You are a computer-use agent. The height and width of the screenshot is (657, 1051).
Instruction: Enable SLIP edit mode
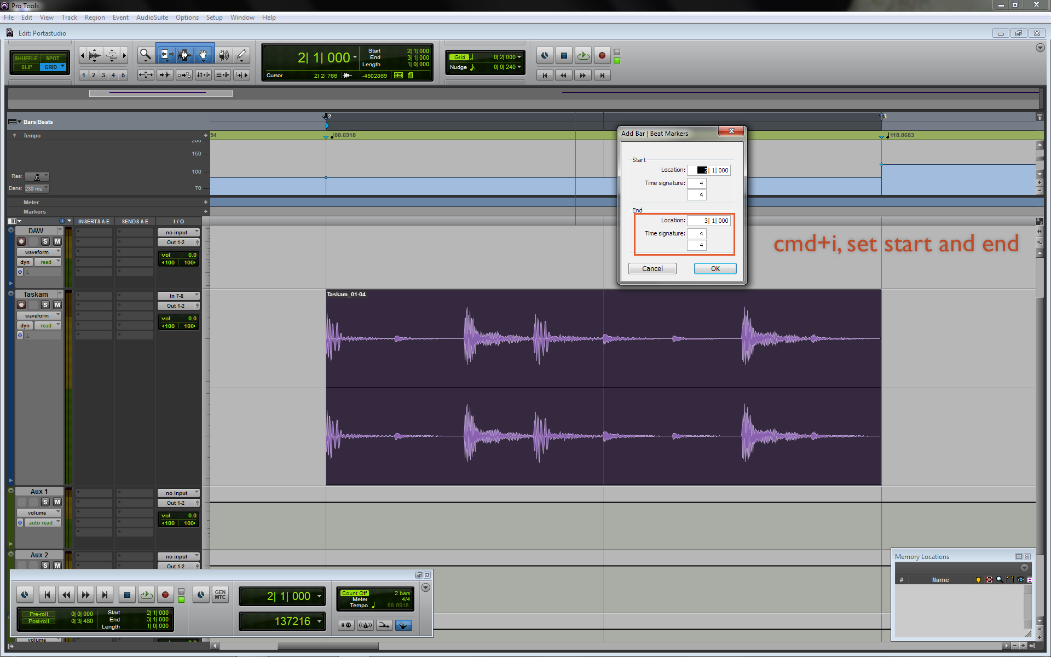[x=26, y=67]
